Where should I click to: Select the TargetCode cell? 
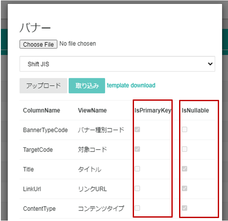click(38, 150)
